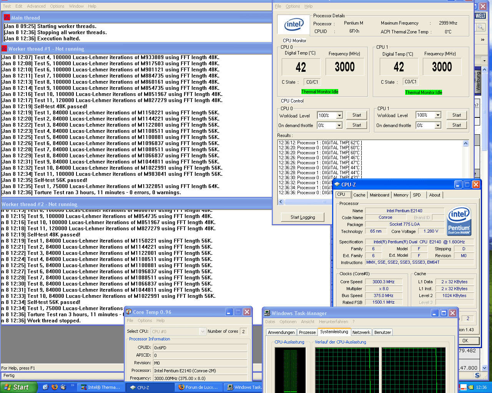Open the Test menu in Prime95
492x393 pixels.
(x=7, y=6)
